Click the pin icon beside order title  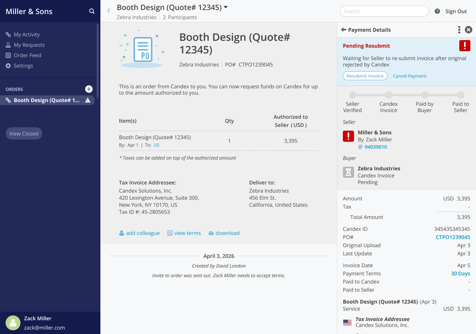pos(109,11)
